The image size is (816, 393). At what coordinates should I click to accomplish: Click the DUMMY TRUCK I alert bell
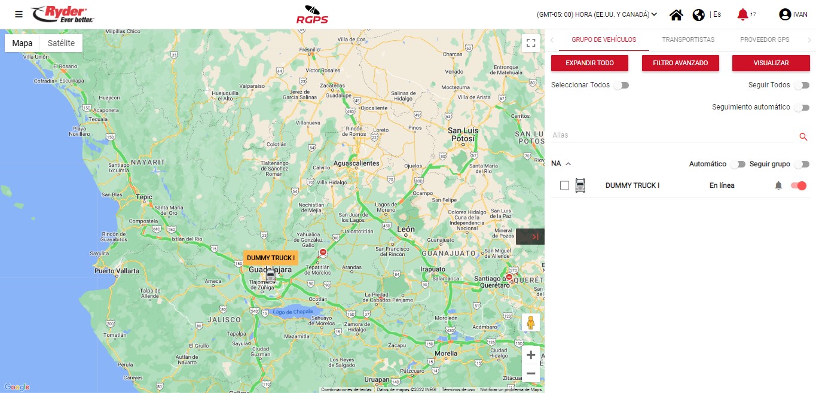[778, 186]
